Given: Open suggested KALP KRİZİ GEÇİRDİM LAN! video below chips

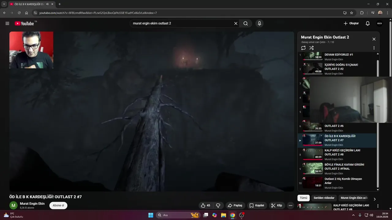Looking at the screenshot, I should (351, 207).
